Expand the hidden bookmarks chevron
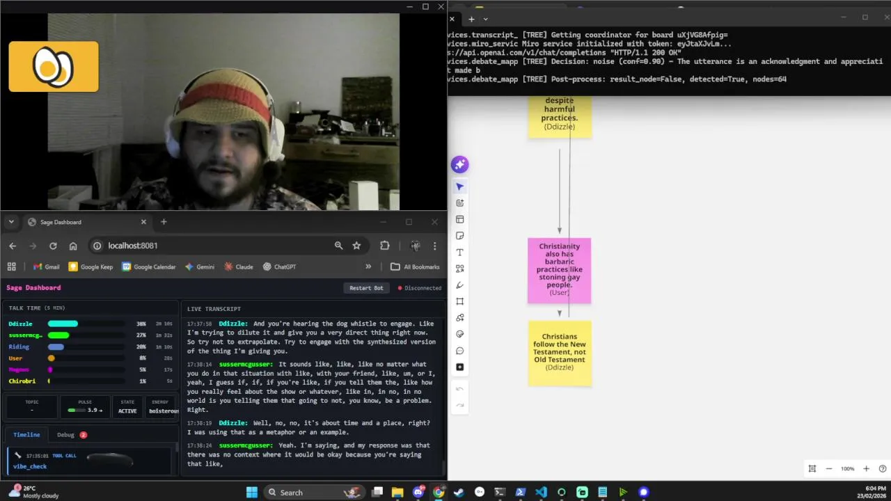The width and height of the screenshot is (891, 501). click(368, 267)
